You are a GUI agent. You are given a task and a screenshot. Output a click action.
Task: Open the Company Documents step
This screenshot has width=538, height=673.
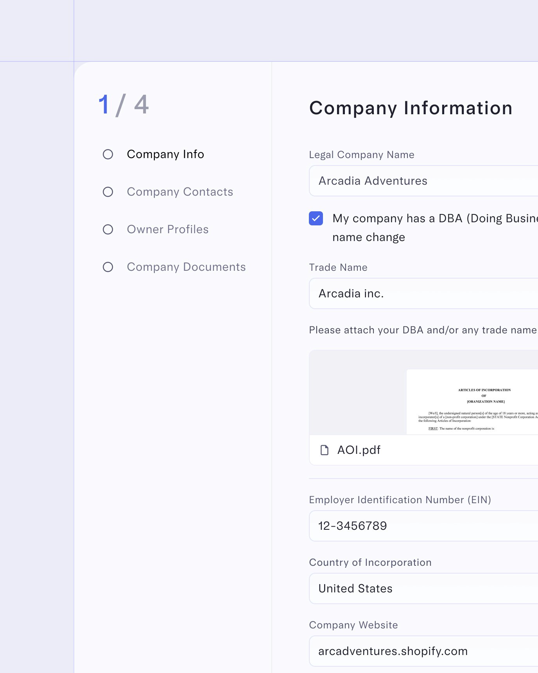point(186,267)
